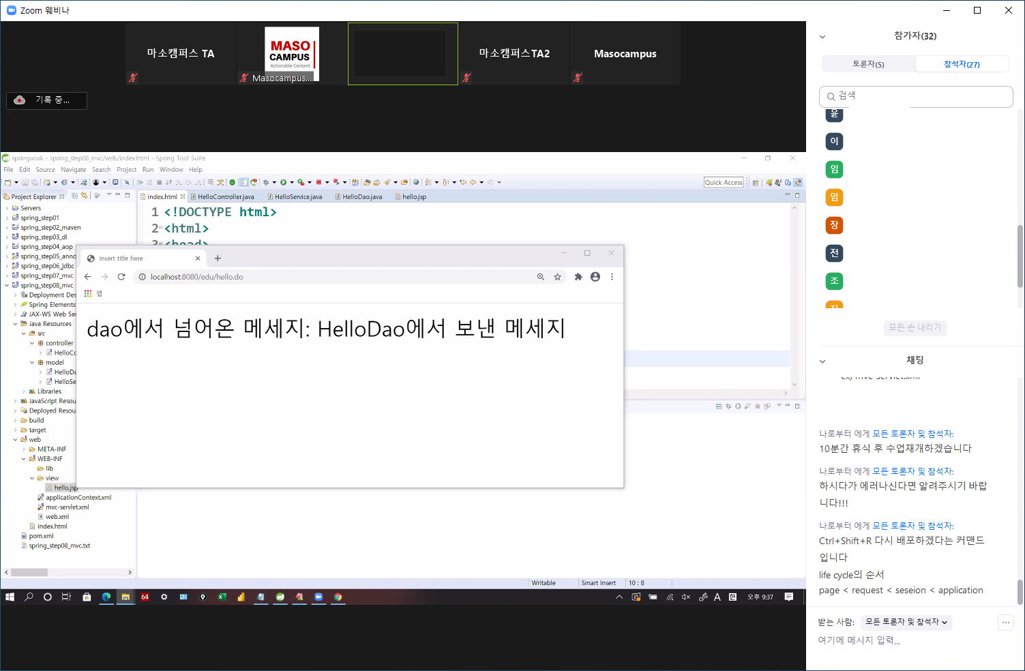
Task: Click the Chrome reload page icon
Action: click(121, 277)
